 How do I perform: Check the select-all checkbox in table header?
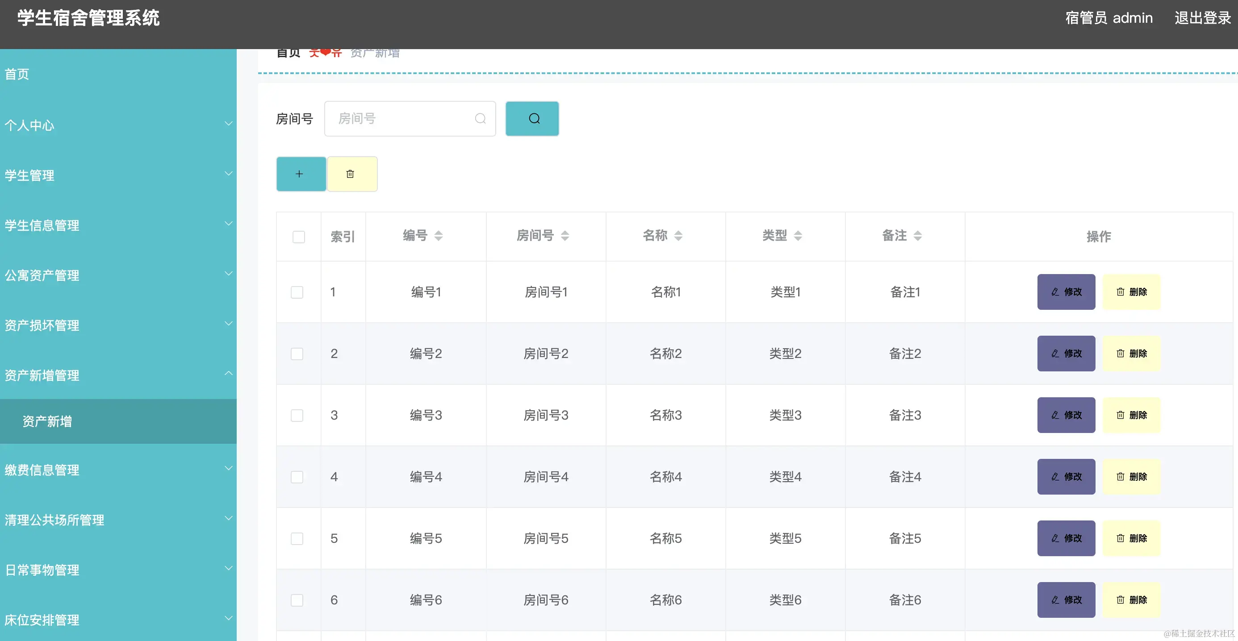(298, 237)
